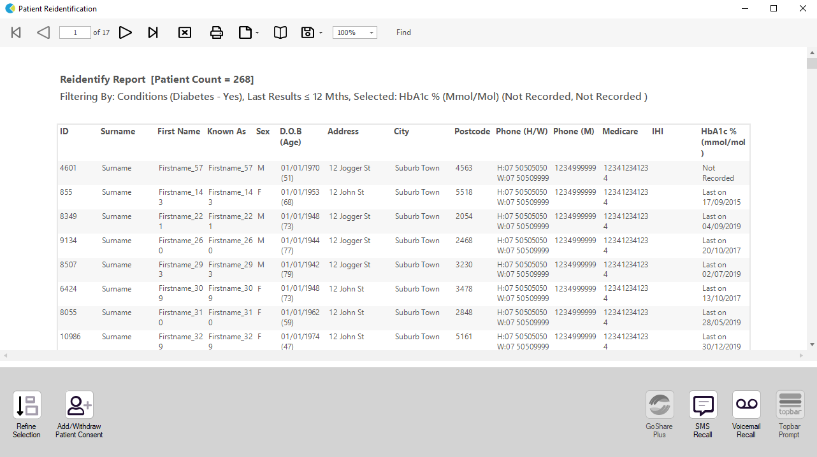Click the 'Last on 02/07/2019' HbA1c value
The width and height of the screenshot is (817, 457).
[721, 270]
